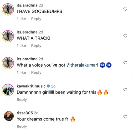This screenshot has width=133, height=133.
Task: Tap heart on "What a voice" comment
Action: (x=125, y=63)
